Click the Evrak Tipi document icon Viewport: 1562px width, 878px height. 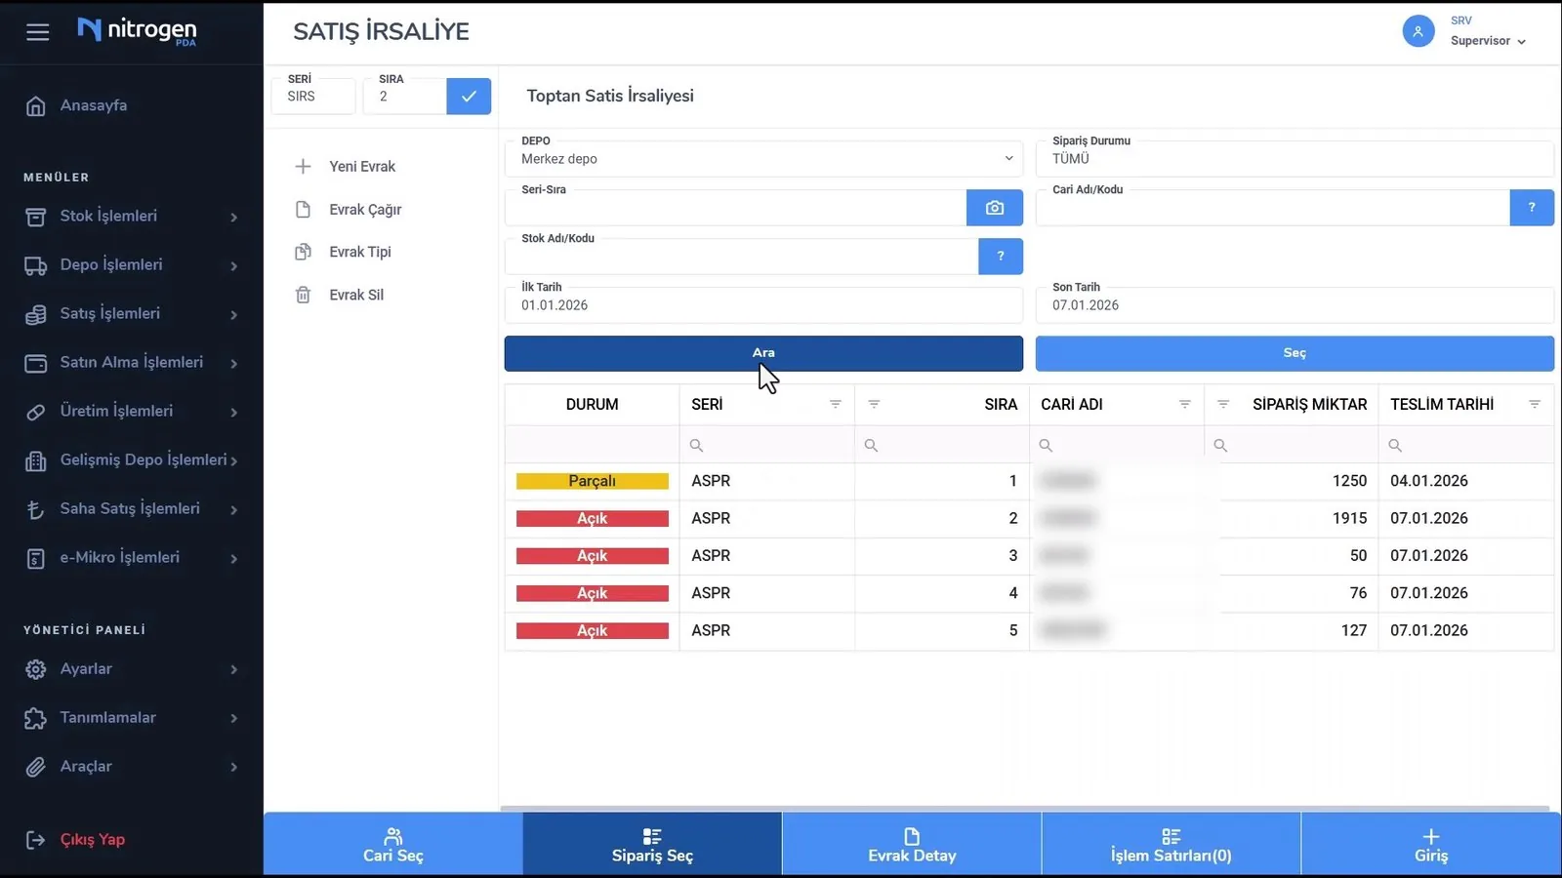(303, 252)
